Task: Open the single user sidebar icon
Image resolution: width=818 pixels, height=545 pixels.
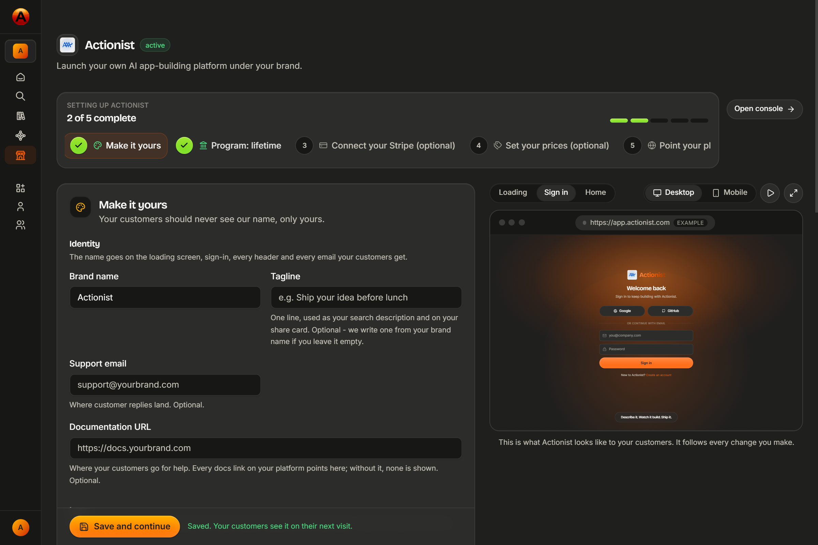Action: coord(20,206)
